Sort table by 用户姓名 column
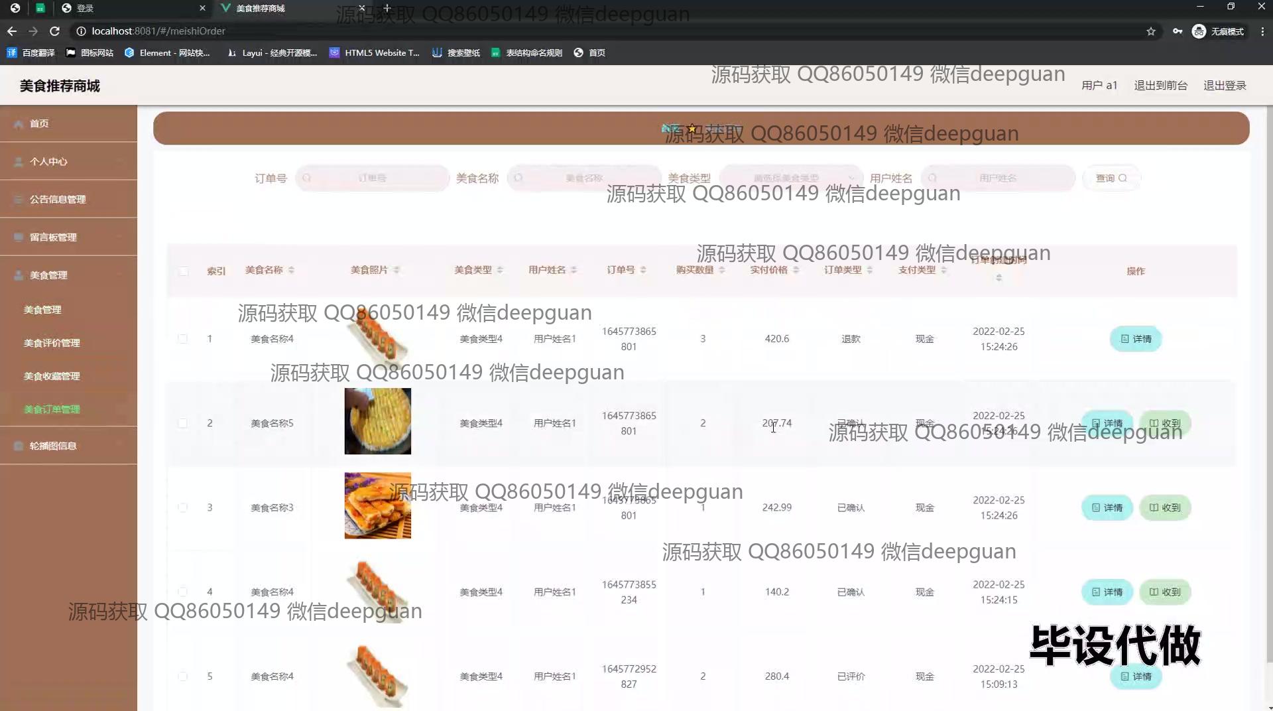The height and width of the screenshot is (711, 1273). tap(574, 270)
